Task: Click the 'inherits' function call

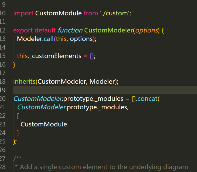Action: pyautogui.click(x=24, y=81)
